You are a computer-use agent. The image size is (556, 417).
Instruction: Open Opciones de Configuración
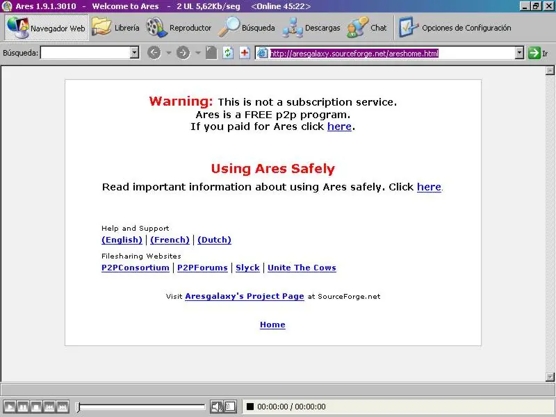click(x=455, y=28)
